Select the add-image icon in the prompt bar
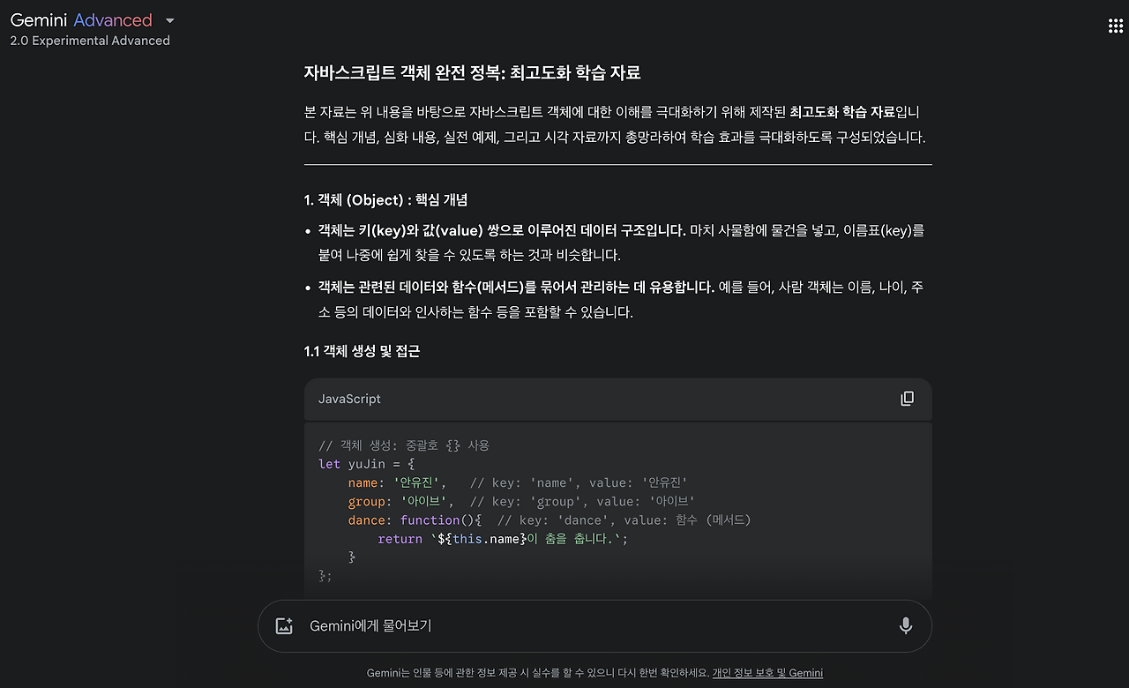The width and height of the screenshot is (1129, 688). 283,624
